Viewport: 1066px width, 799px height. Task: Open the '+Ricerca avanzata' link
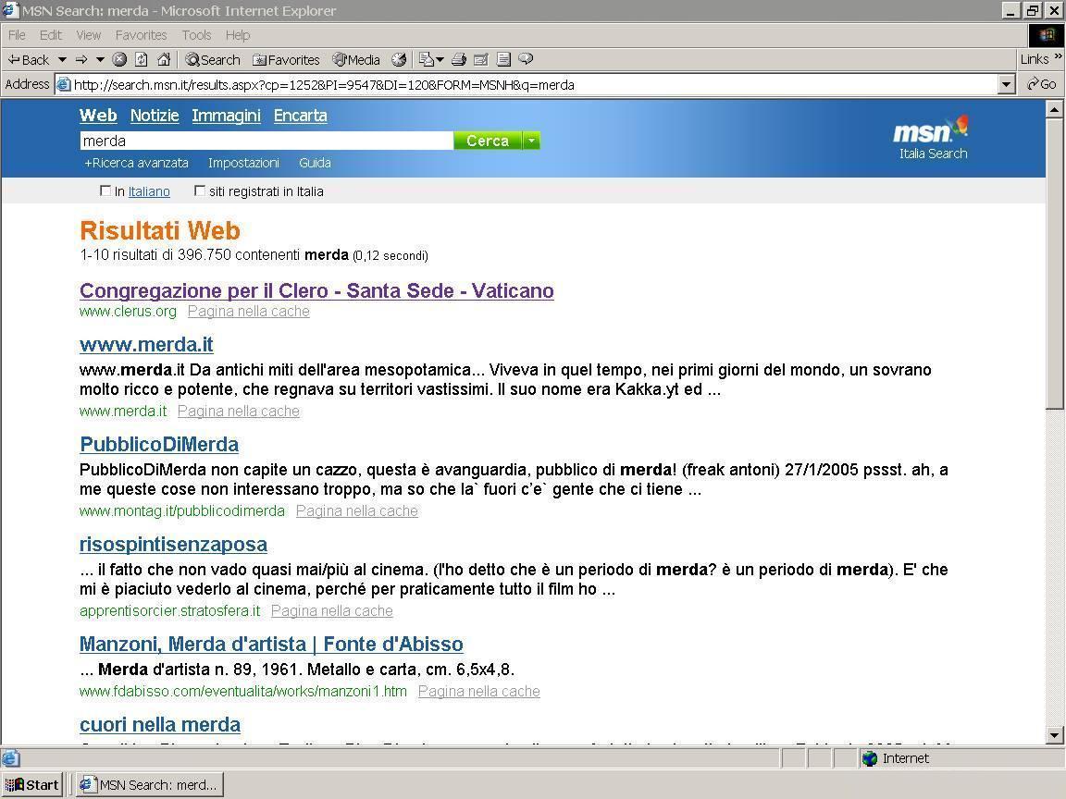137,163
